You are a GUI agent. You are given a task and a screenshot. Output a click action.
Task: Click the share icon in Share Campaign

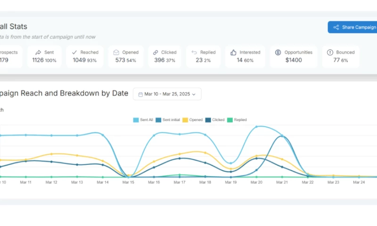[336, 27]
